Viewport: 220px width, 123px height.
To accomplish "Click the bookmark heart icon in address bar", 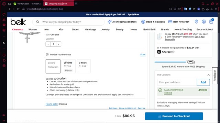I will pos(179,9).
